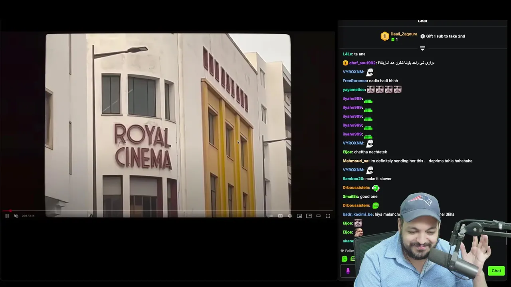
Task: Click Ramboo26's 'make it slower' message
Action: tap(378, 179)
